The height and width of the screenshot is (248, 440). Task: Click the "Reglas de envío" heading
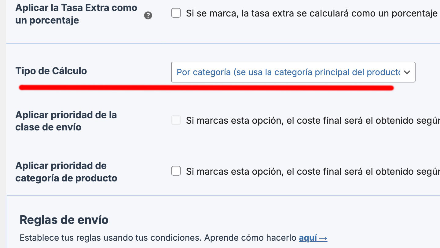point(64,220)
